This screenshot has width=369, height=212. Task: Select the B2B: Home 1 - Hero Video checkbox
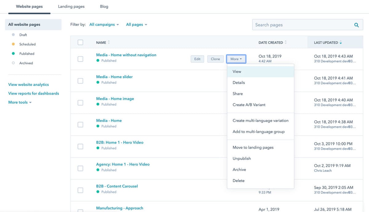tap(80, 147)
